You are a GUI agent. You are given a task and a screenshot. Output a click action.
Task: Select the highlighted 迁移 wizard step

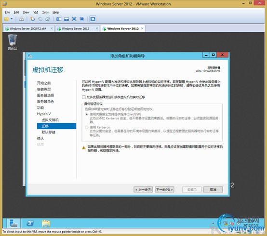56,126
